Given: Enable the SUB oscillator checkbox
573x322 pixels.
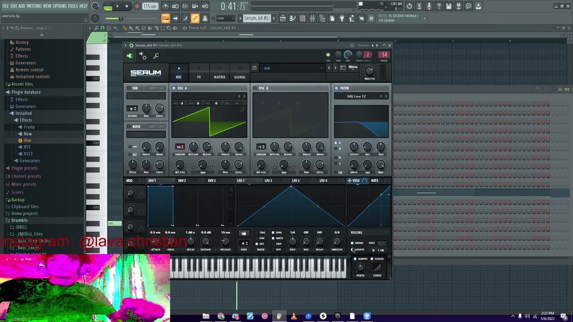Looking at the screenshot, I should pos(129,88).
